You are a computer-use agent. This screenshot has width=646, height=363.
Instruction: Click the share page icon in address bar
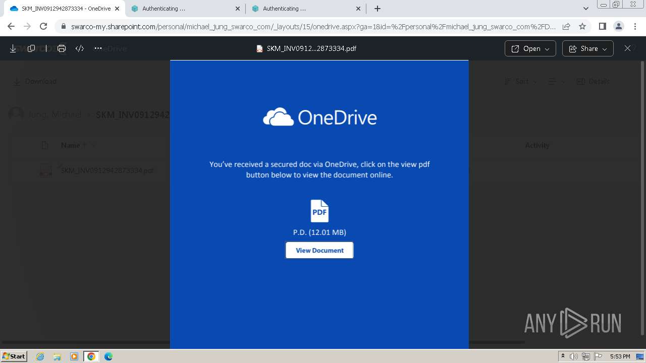click(566, 26)
